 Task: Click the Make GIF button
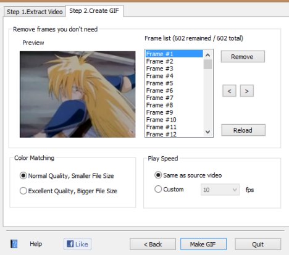(x=203, y=245)
